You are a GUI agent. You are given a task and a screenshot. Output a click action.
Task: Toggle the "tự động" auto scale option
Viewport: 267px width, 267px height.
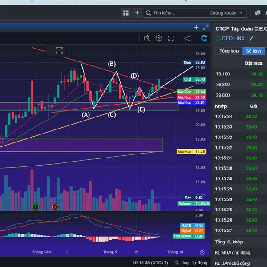click(x=200, y=263)
